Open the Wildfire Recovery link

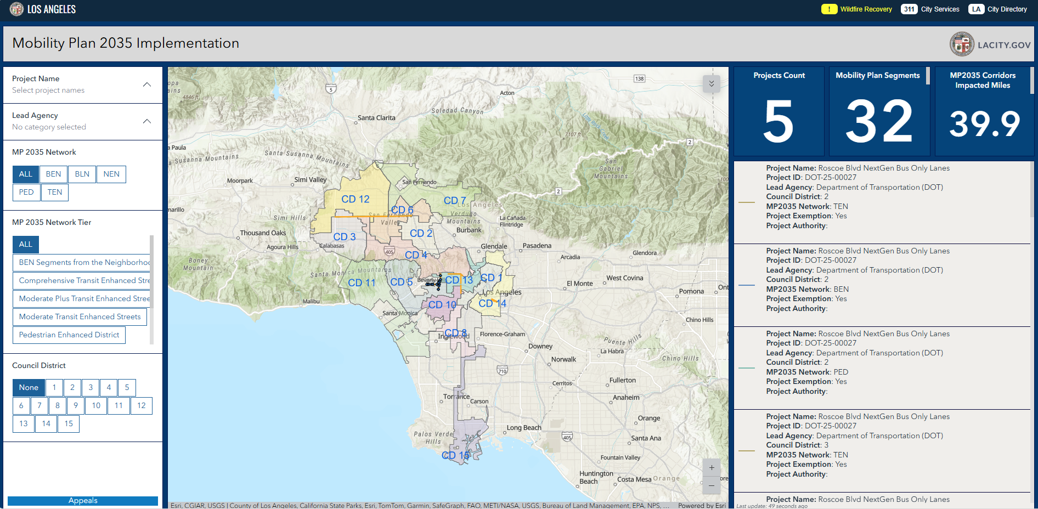point(866,9)
